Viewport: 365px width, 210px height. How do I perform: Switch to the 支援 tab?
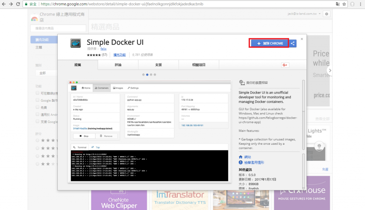[159, 65]
